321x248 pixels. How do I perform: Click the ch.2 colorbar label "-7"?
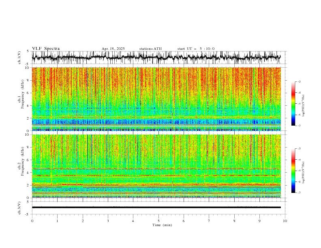[x=299, y=193]
